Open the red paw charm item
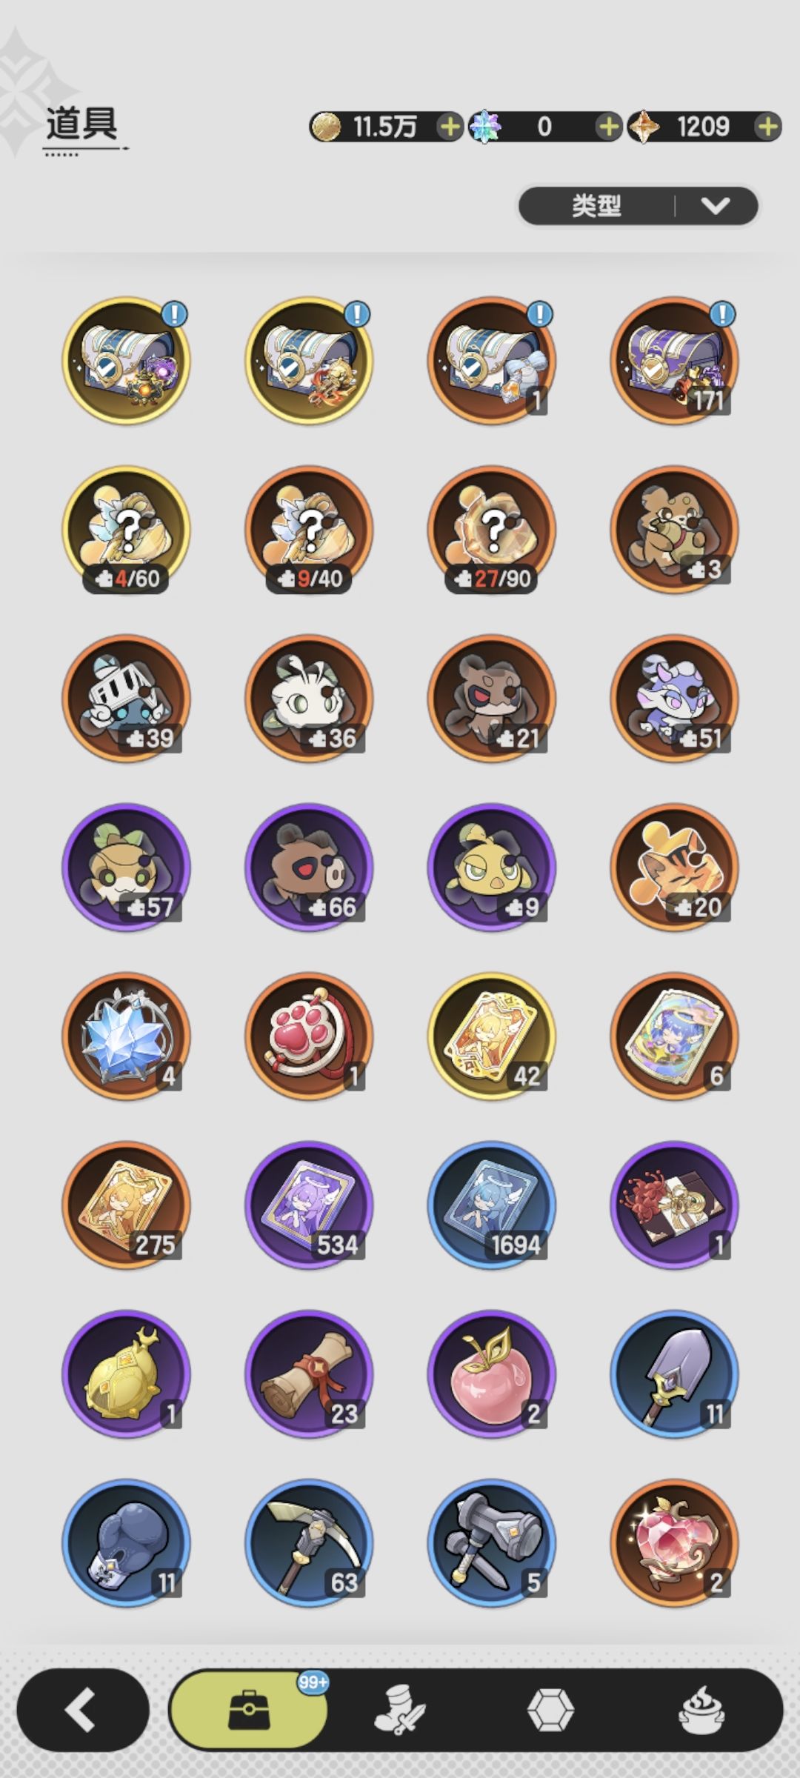Viewport: 800px width, 1778px height. pos(309,1036)
